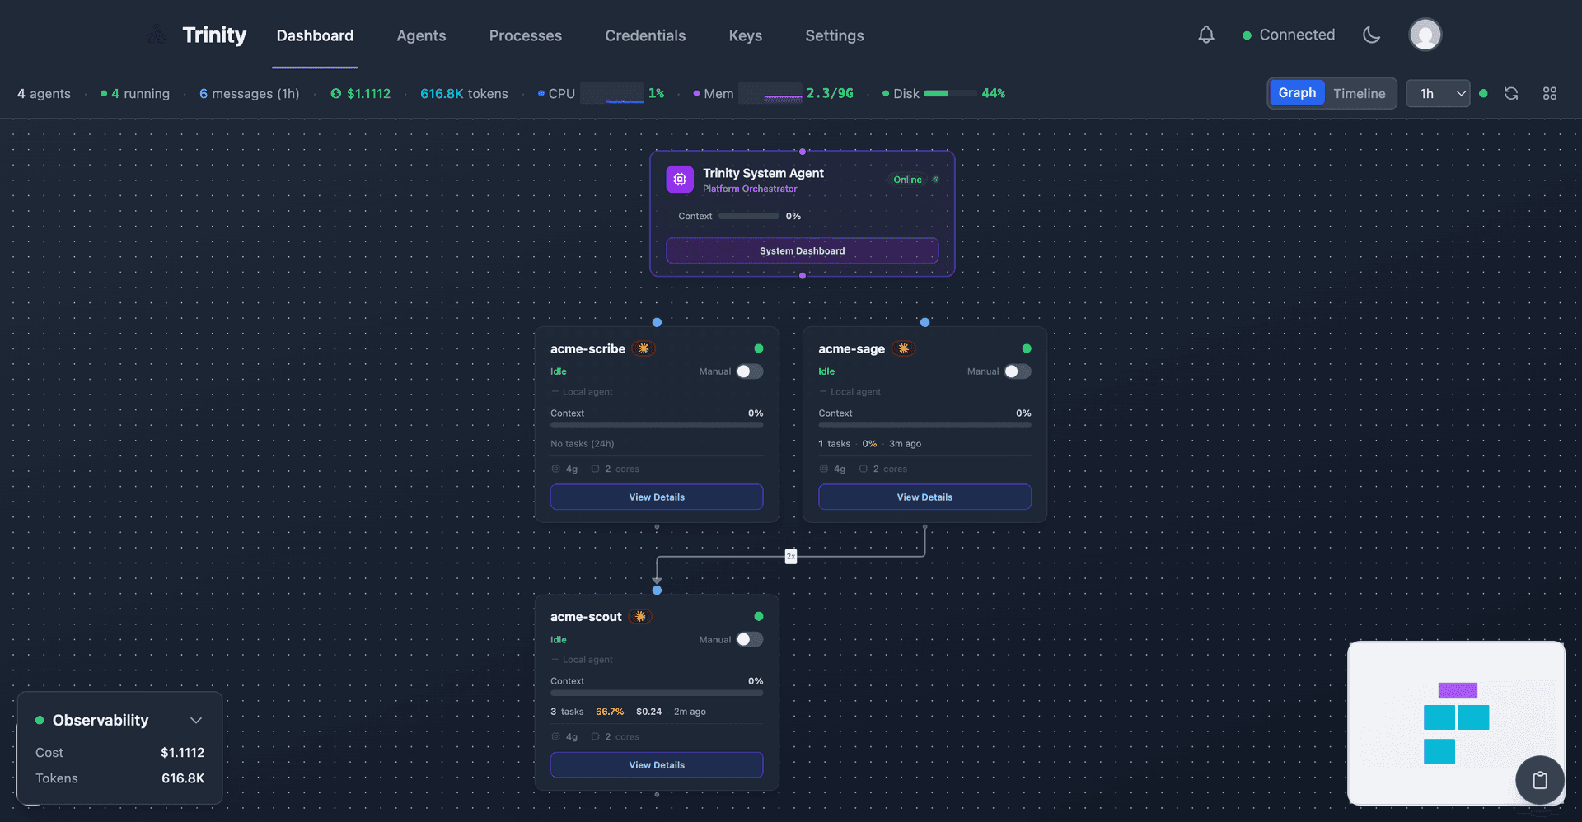The width and height of the screenshot is (1582, 822).
Task: Open the user avatar icon
Action: (x=1425, y=35)
